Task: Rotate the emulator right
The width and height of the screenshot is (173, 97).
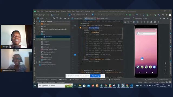Action: coord(138,22)
